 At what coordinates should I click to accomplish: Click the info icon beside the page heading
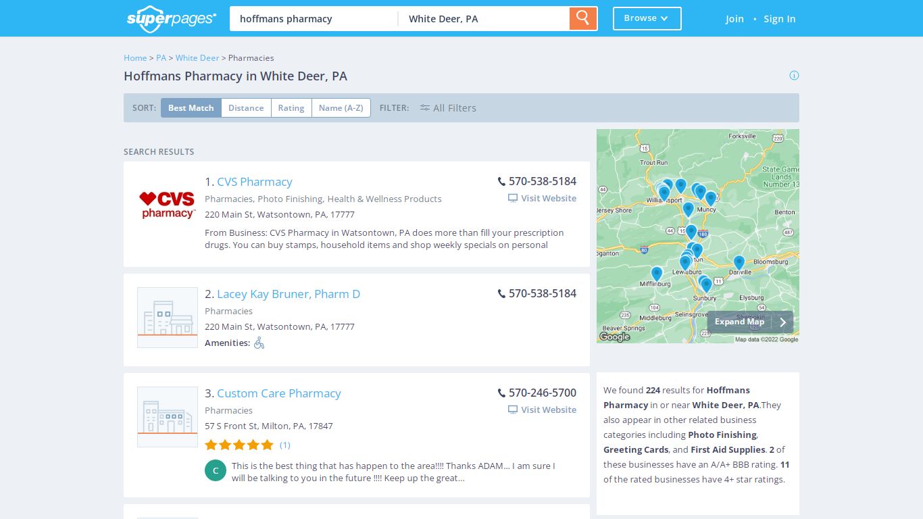pyautogui.click(x=794, y=76)
